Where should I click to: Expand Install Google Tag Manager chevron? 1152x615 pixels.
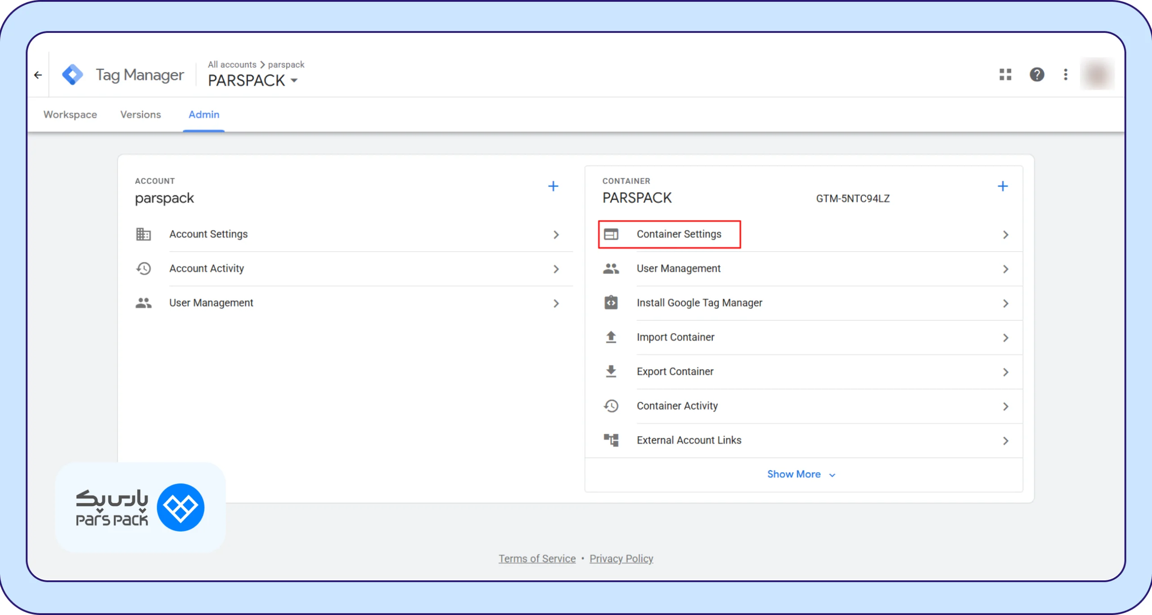click(1006, 304)
